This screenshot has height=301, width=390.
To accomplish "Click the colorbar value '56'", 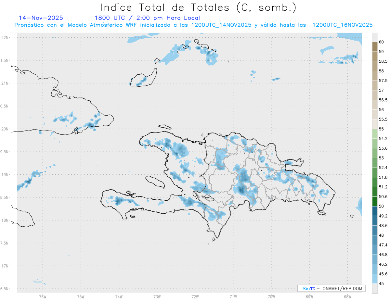I will 381,110.
